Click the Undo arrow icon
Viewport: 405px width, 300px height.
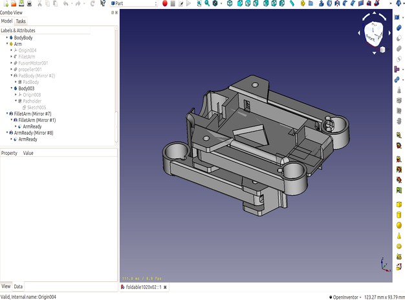coord(66,3)
